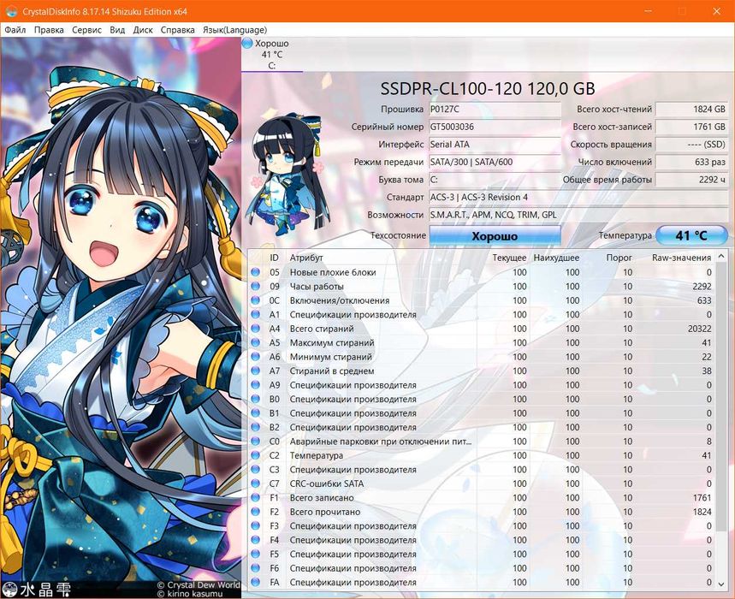Select the Часы работы attribute row text
This screenshot has width=735, height=599.
coord(317,287)
